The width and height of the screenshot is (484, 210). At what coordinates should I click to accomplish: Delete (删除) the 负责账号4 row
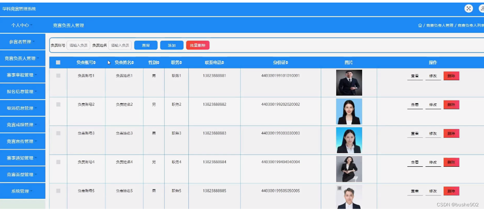pyautogui.click(x=451, y=163)
